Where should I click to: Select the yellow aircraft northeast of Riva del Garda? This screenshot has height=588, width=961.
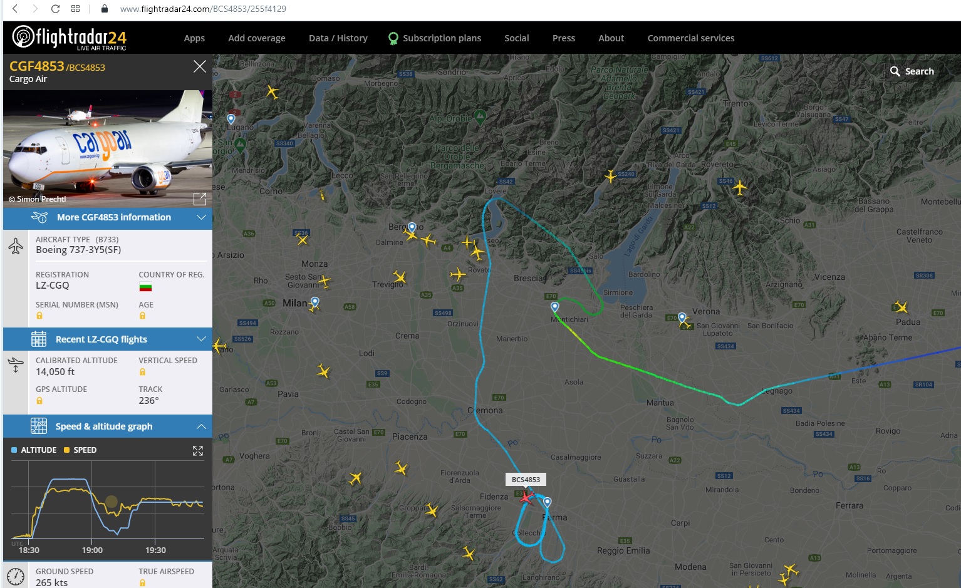(740, 187)
